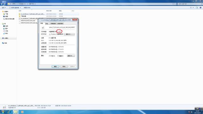This screenshot has height=114, width=203.
Task: Open the Windows Start menu orb
Action: (x=3, y=112)
